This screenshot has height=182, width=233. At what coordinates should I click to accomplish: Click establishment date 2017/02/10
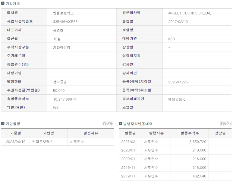[178, 21]
